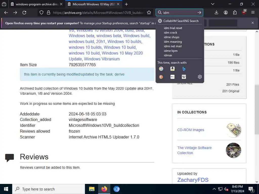Bookmark this page with the star icon
The image size is (259, 194).
pos(149,13)
